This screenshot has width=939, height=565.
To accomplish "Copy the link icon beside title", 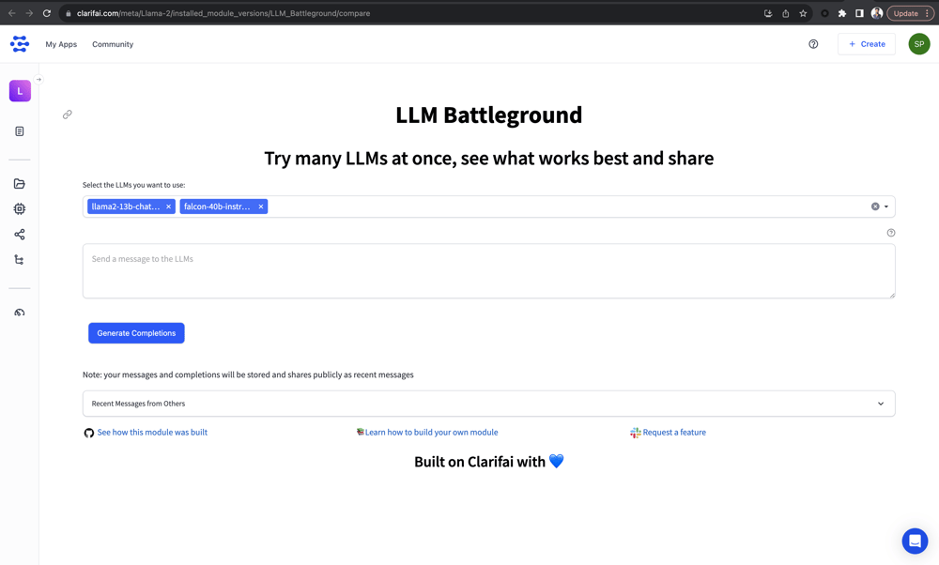I will click(x=68, y=115).
